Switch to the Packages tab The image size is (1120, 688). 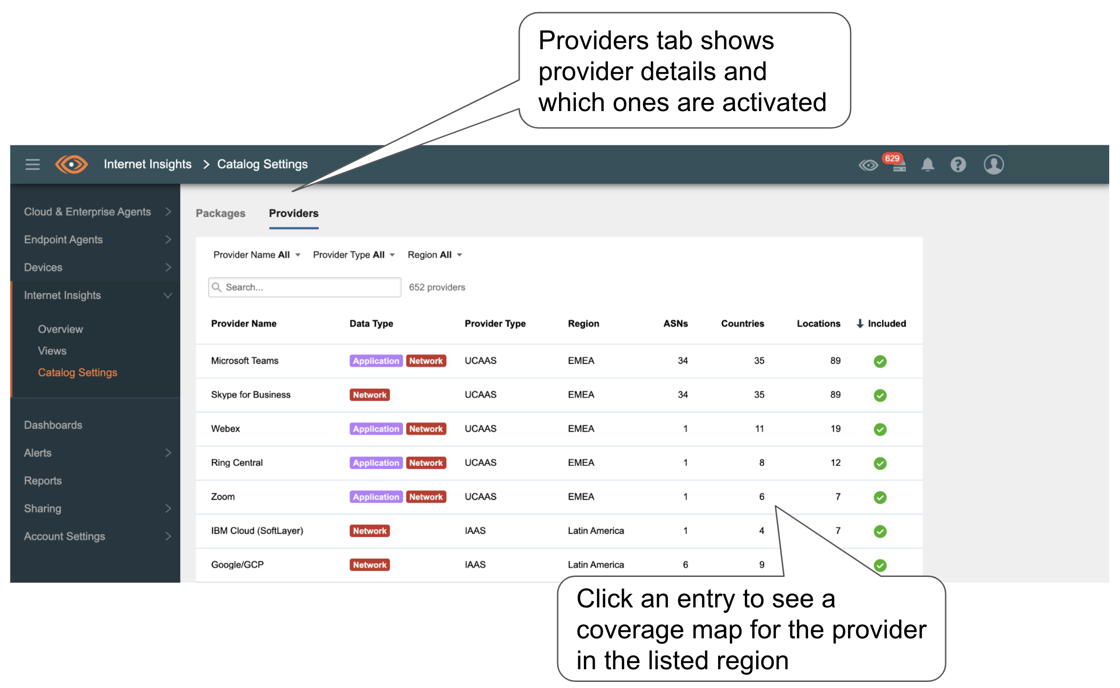click(x=220, y=213)
